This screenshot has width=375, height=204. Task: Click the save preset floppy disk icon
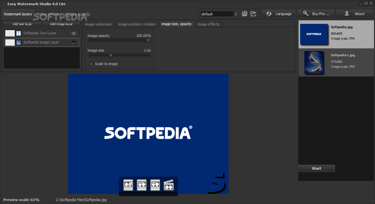tap(244, 14)
